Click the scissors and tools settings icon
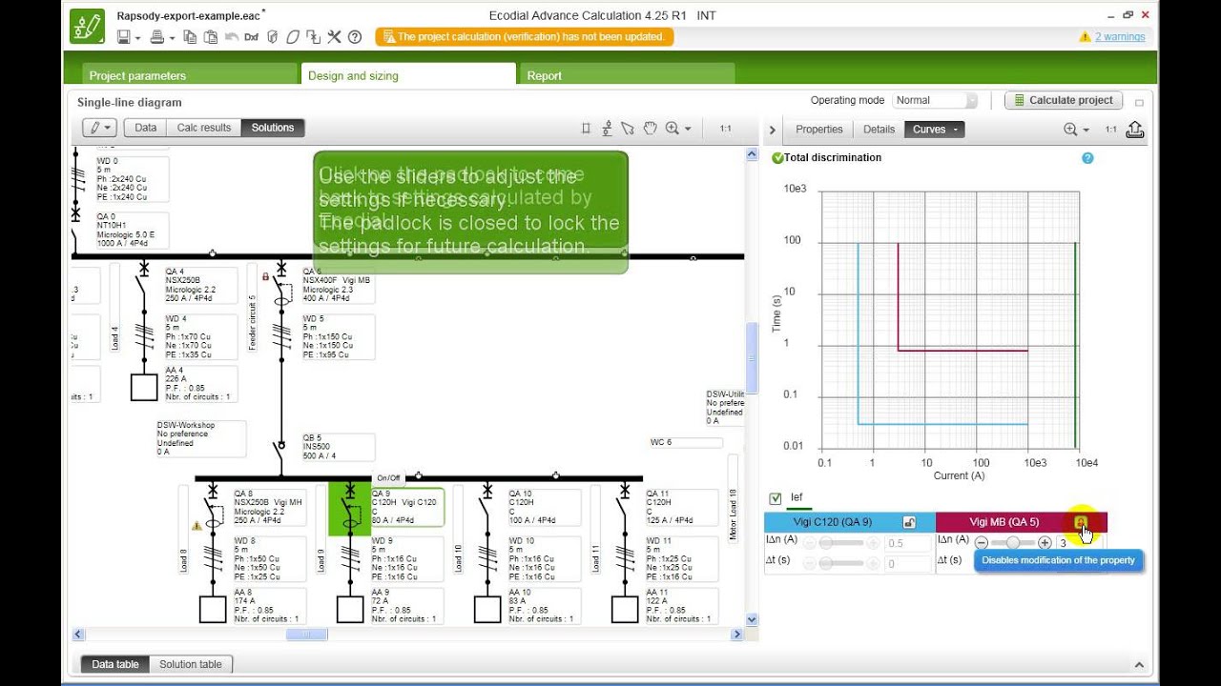Image resolution: width=1221 pixels, height=686 pixels. pos(334,37)
